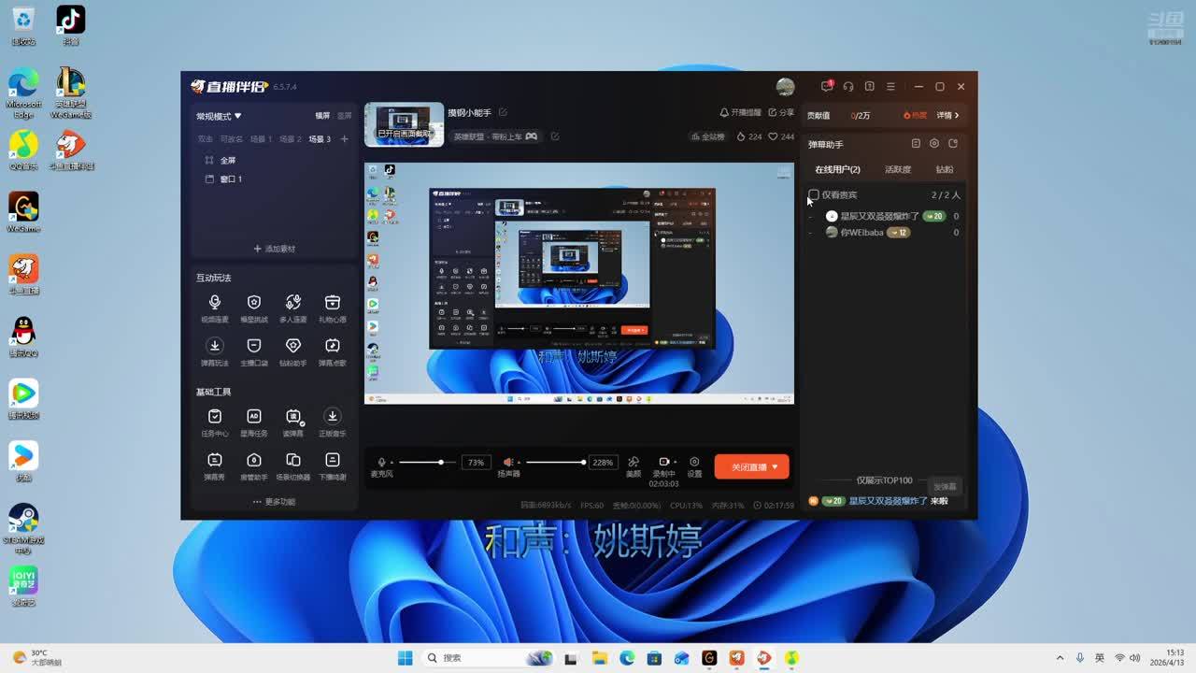The height and width of the screenshot is (673, 1196).
Task: Click the 任务中心 task center icon
Action: pos(215,417)
